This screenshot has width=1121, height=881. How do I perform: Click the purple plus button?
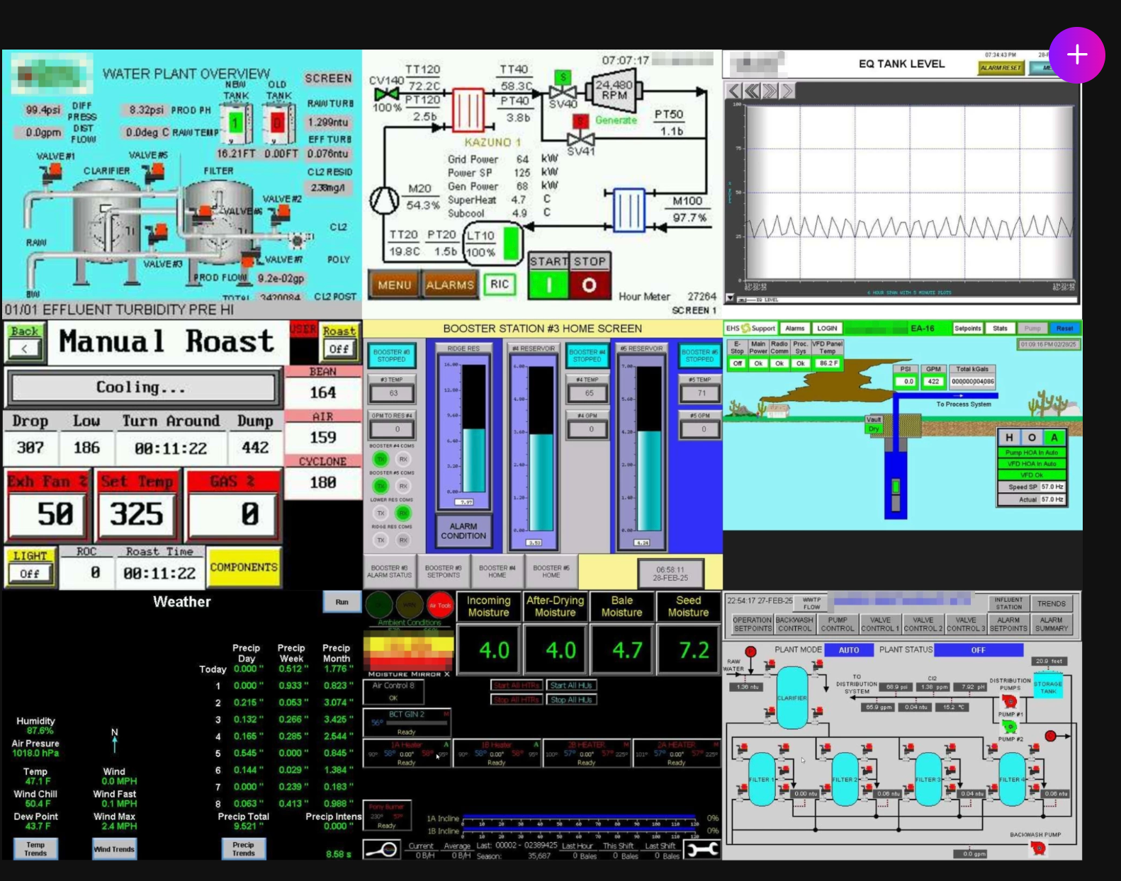[1076, 55]
